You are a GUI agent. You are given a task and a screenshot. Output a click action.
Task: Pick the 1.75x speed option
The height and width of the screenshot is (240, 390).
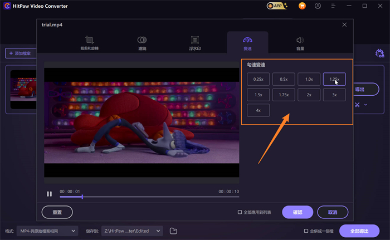click(x=284, y=95)
